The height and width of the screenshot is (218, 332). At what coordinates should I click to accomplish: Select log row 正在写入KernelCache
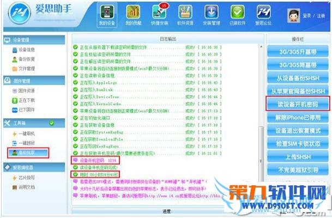(x=147, y=104)
